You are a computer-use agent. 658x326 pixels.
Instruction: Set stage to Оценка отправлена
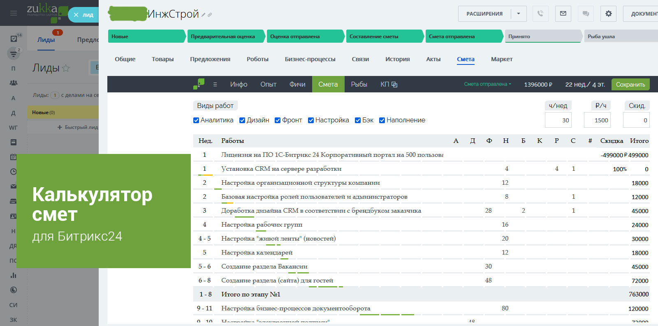[306, 36]
